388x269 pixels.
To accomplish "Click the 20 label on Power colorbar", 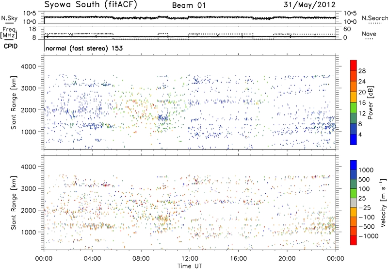I will pos(362,92).
